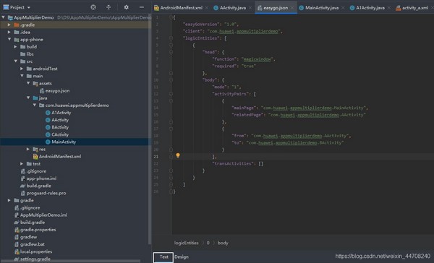The image size is (434, 263).
Task: Collapse the app-phone module
Action: pos(9,39)
